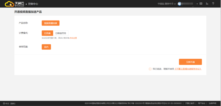
Task: Open the 法律声明 footer link
Action: pos(212,103)
